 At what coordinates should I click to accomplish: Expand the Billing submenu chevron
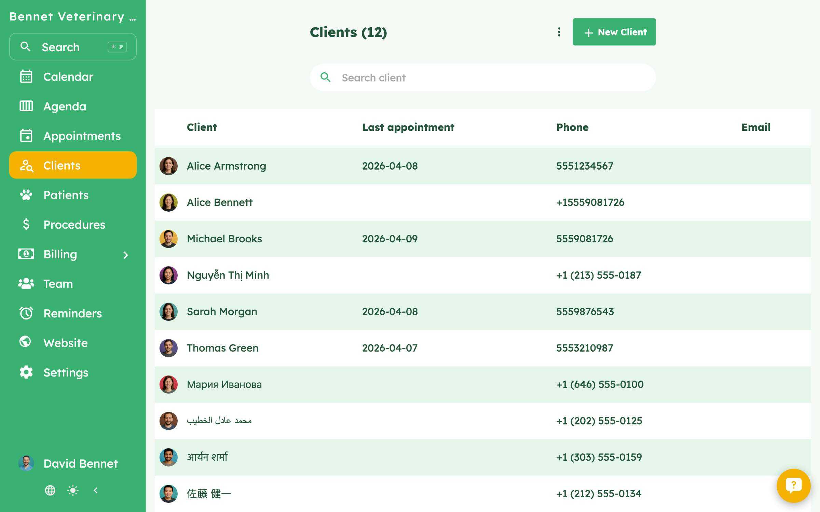pos(126,255)
